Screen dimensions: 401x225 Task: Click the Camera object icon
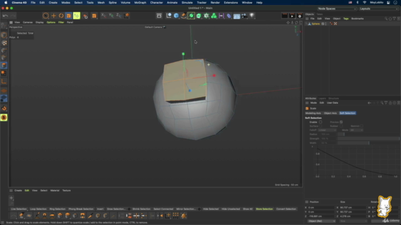(244, 16)
